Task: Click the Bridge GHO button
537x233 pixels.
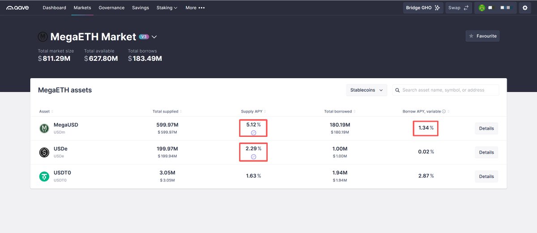Action: tap(423, 8)
